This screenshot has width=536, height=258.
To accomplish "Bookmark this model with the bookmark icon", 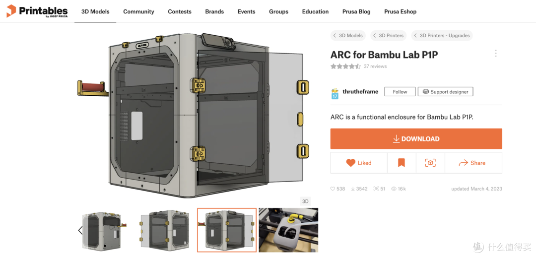I will pos(402,163).
